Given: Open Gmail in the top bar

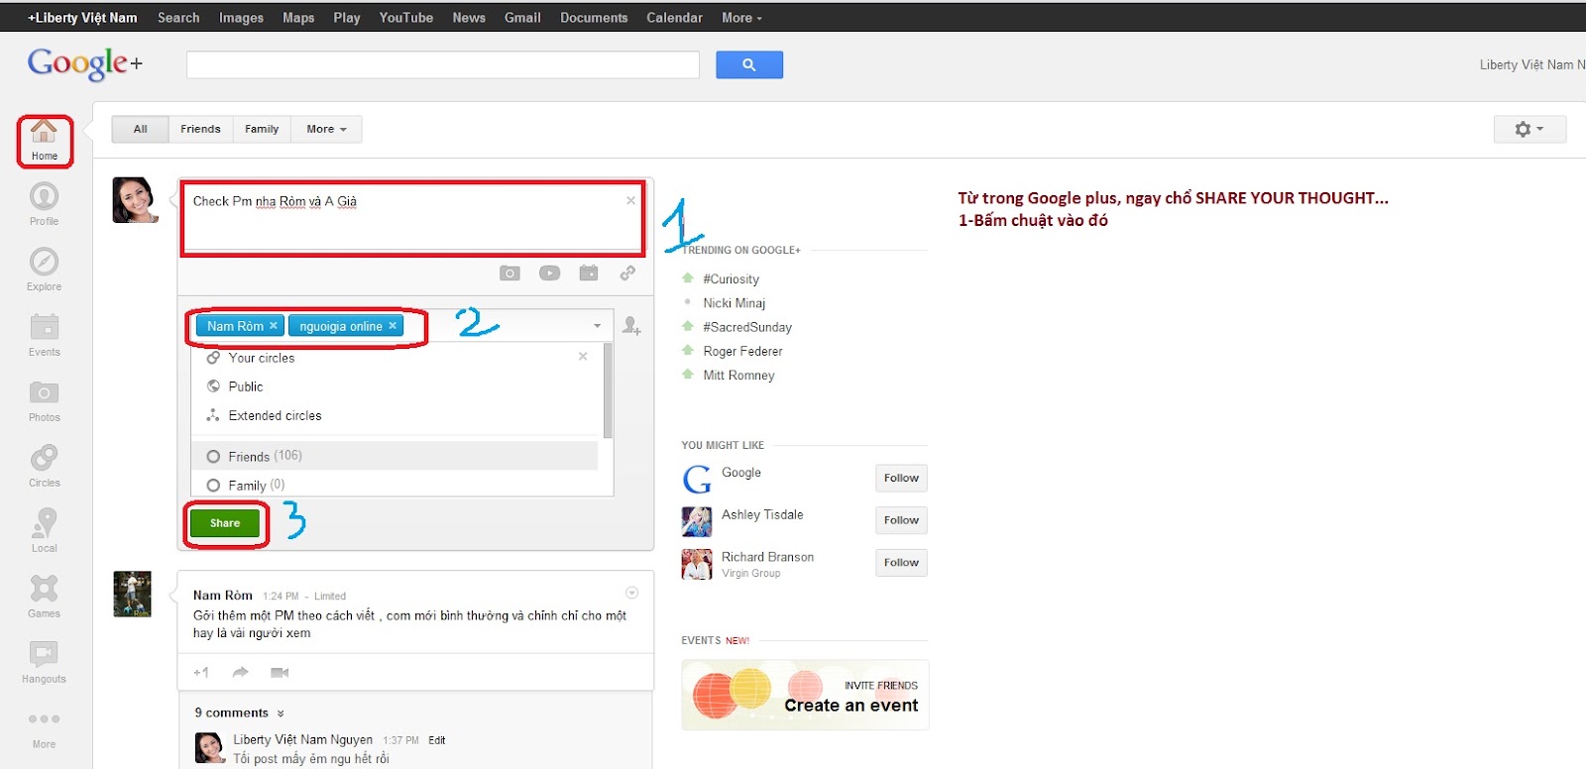Looking at the screenshot, I should (x=522, y=18).
